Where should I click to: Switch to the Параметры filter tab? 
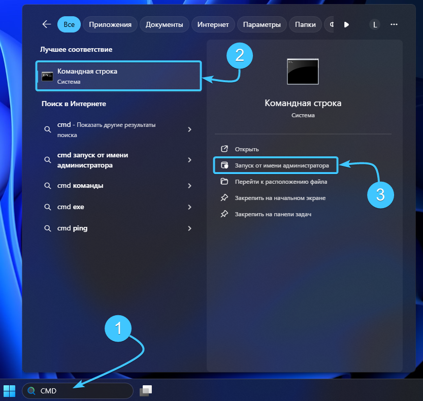click(x=262, y=24)
